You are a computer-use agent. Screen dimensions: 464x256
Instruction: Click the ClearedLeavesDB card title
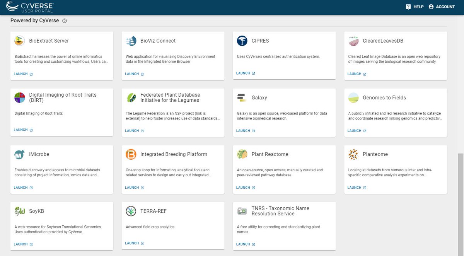[383, 41]
